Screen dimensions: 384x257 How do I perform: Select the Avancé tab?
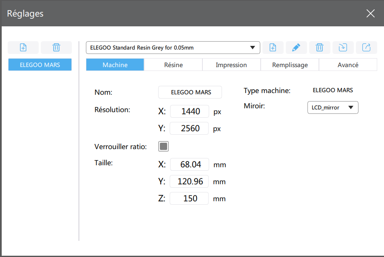[x=348, y=65]
